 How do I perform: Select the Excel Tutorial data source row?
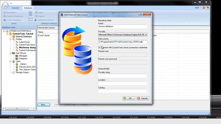44,35
